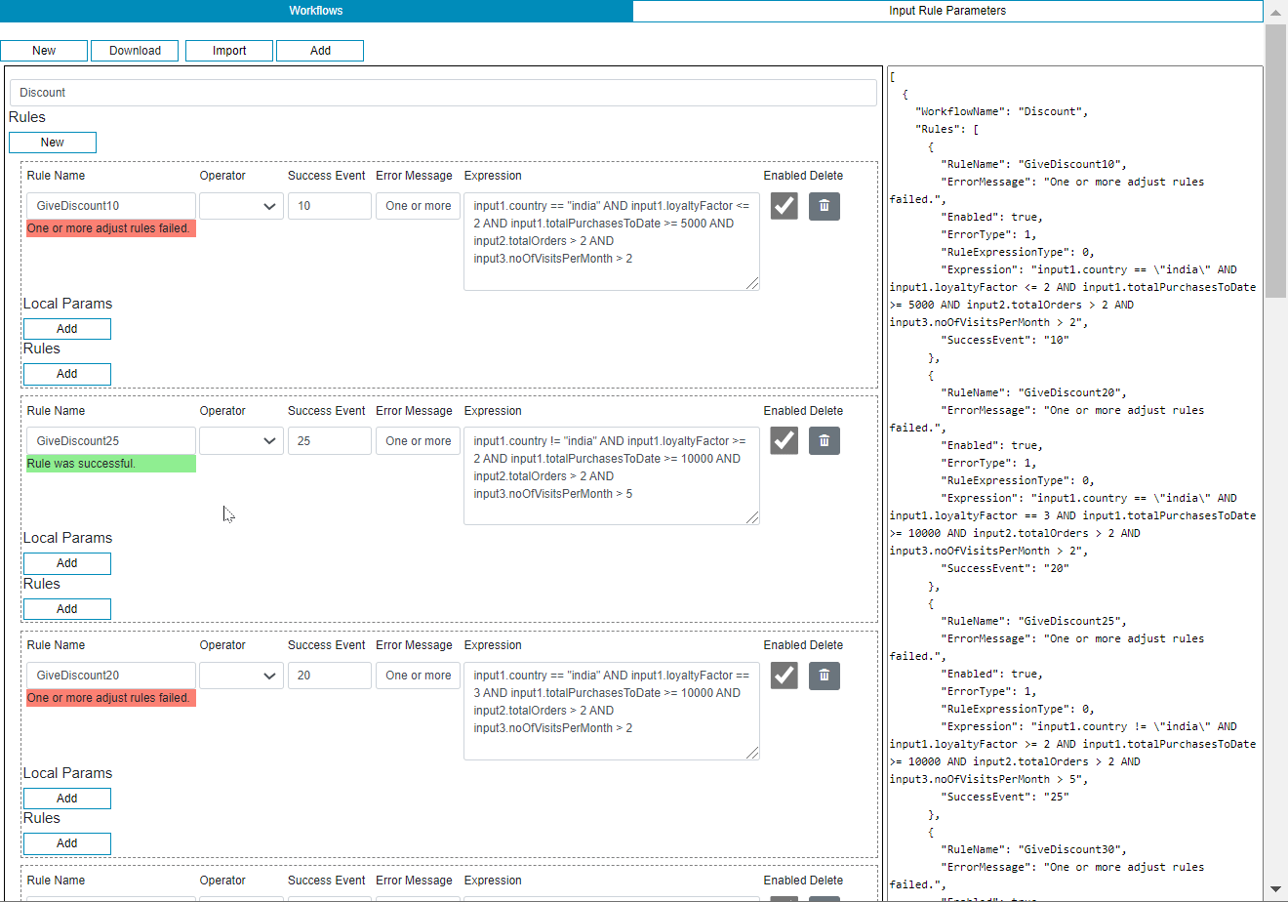Click the Import button
1288x902 pixels.
[229, 51]
